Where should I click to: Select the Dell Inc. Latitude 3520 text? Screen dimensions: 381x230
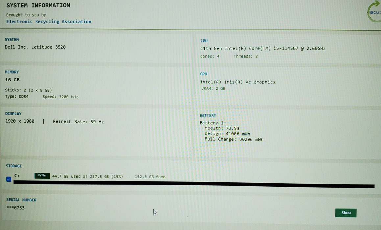click(x=35, y=47)
